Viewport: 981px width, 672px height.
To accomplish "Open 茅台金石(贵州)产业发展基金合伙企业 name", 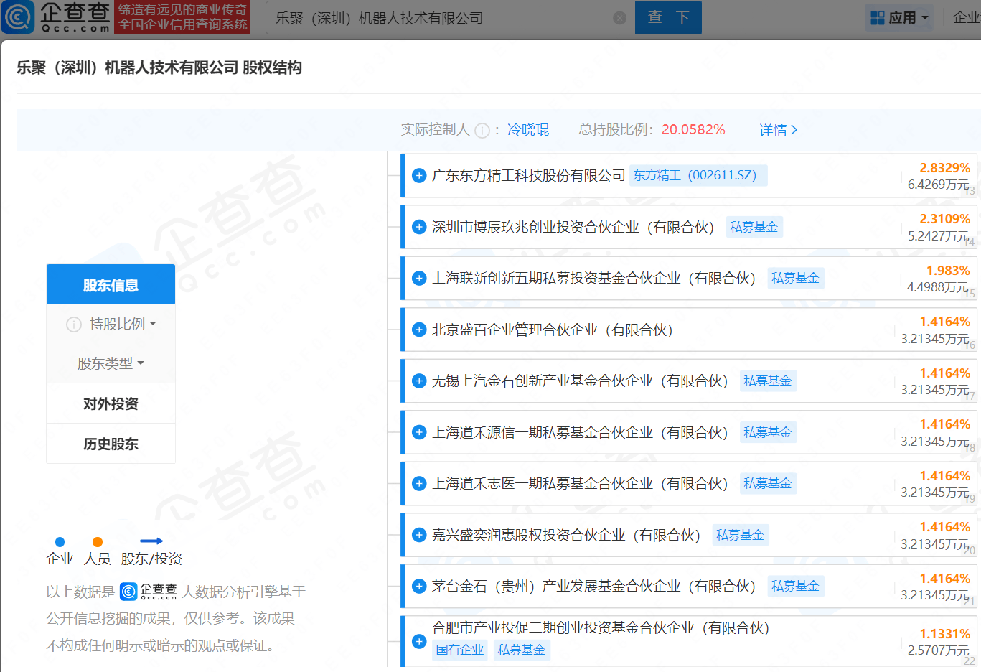I will pos(594,587).
